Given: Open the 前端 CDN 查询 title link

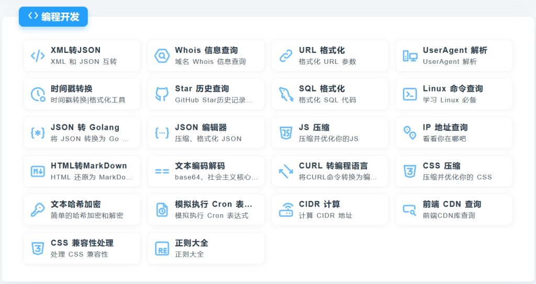Looking at the screenshot, I should click(452, 205).
